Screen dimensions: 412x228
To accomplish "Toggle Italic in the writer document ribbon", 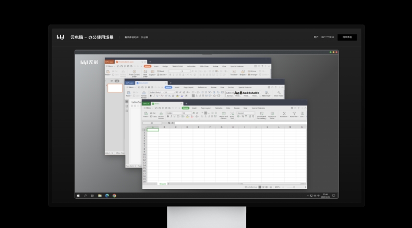I will (x=154, y=95).
